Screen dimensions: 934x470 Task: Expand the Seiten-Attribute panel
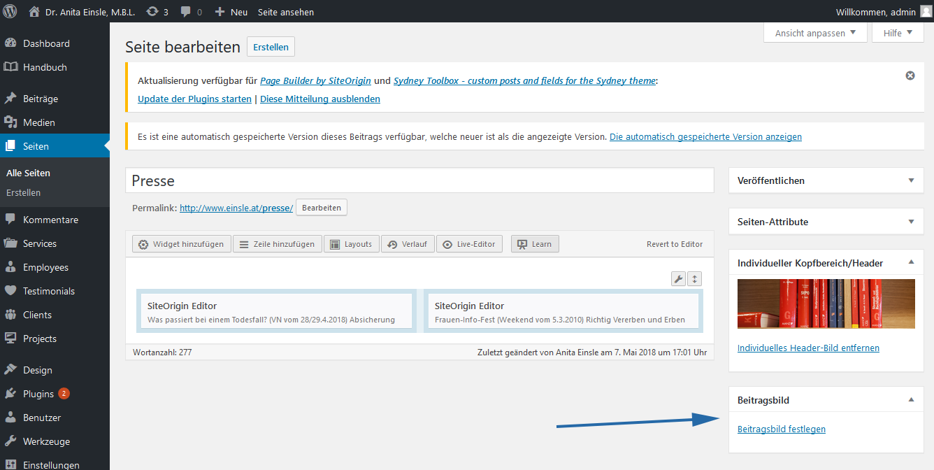911,222
